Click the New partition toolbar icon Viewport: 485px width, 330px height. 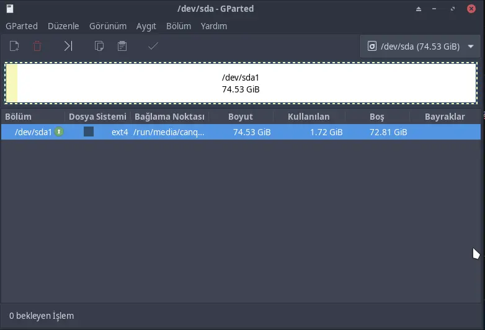(14, 47)
